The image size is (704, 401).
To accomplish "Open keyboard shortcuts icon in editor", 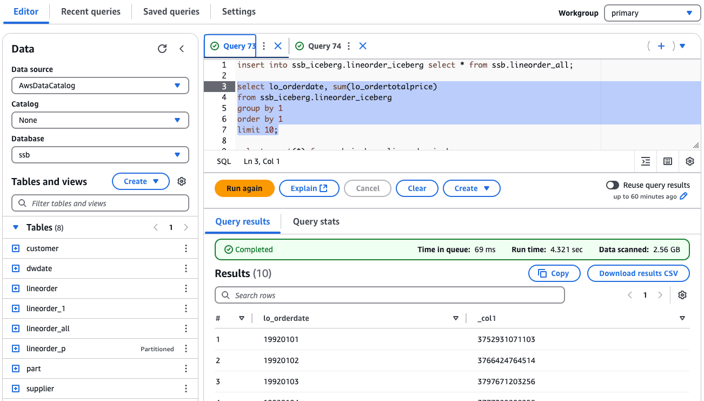I will [x=668, y=161].
